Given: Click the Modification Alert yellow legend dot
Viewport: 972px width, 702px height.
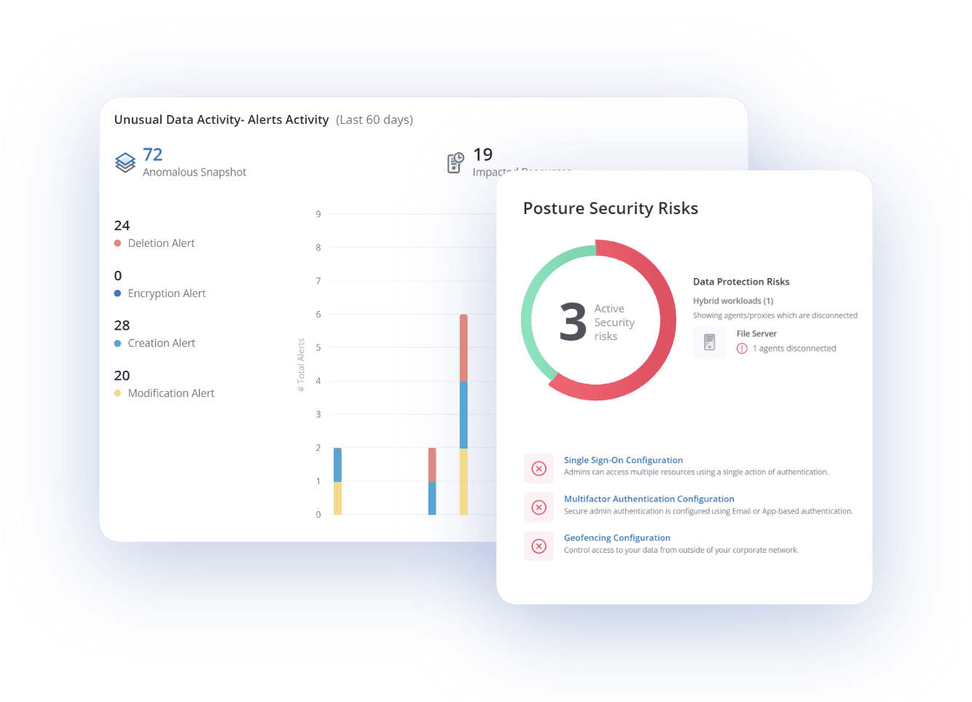Looking at the screenshot, I should point(117,393).
